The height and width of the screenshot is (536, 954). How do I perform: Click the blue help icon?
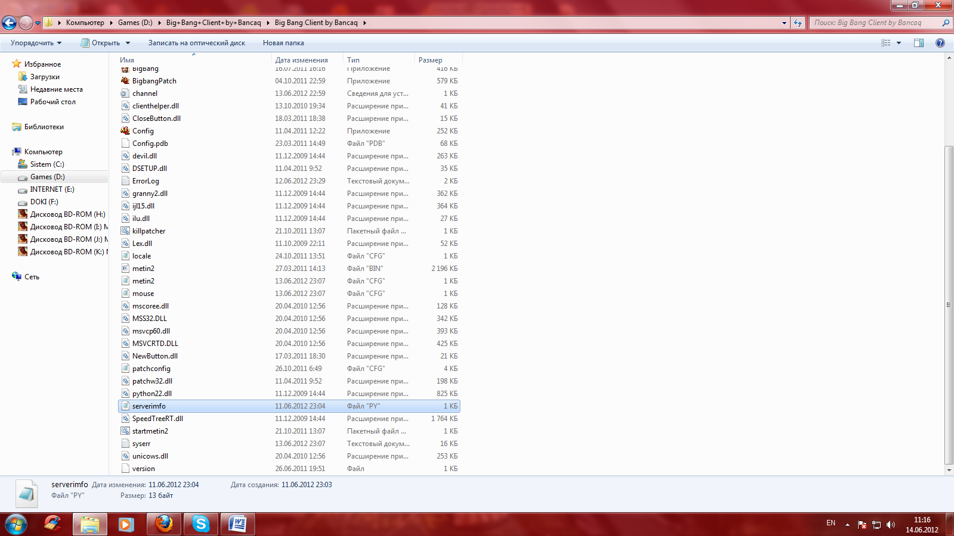pyautogui.click(x=940, y=43)
